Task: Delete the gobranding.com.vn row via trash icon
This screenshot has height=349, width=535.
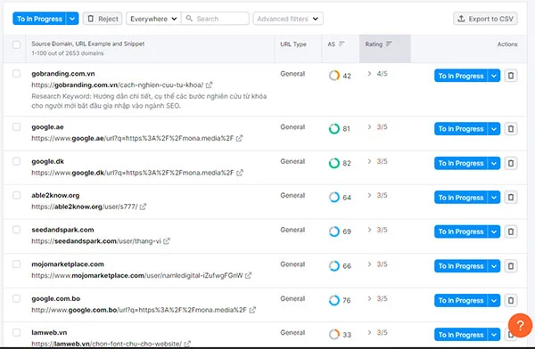Action: (511, 76)
